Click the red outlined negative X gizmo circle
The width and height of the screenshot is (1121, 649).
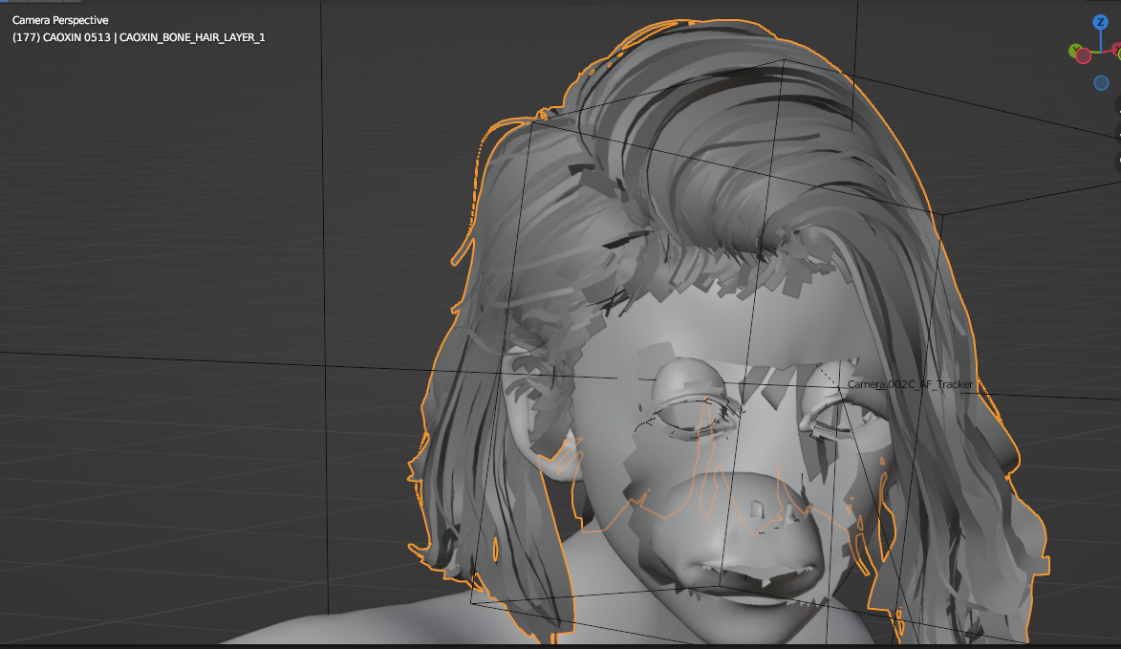point(1084,56)
